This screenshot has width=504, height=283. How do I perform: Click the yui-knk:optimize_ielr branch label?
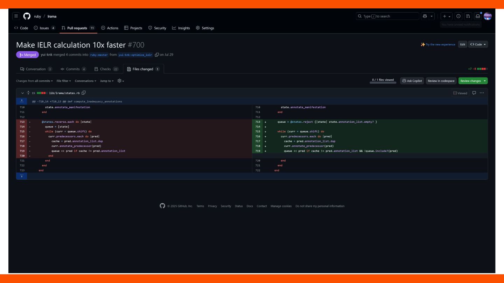[x=136, y=55]
